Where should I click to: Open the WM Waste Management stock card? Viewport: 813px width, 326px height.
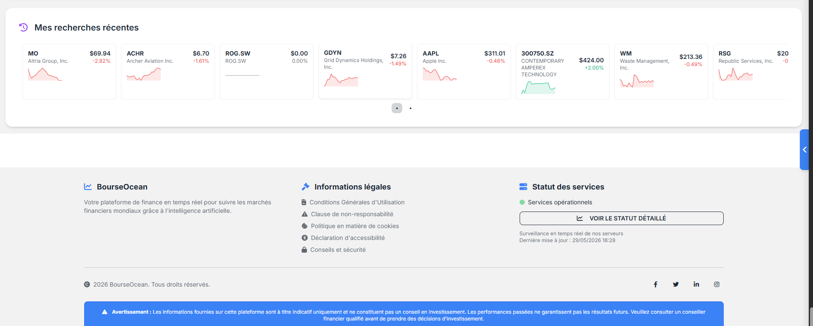(661, 72)
